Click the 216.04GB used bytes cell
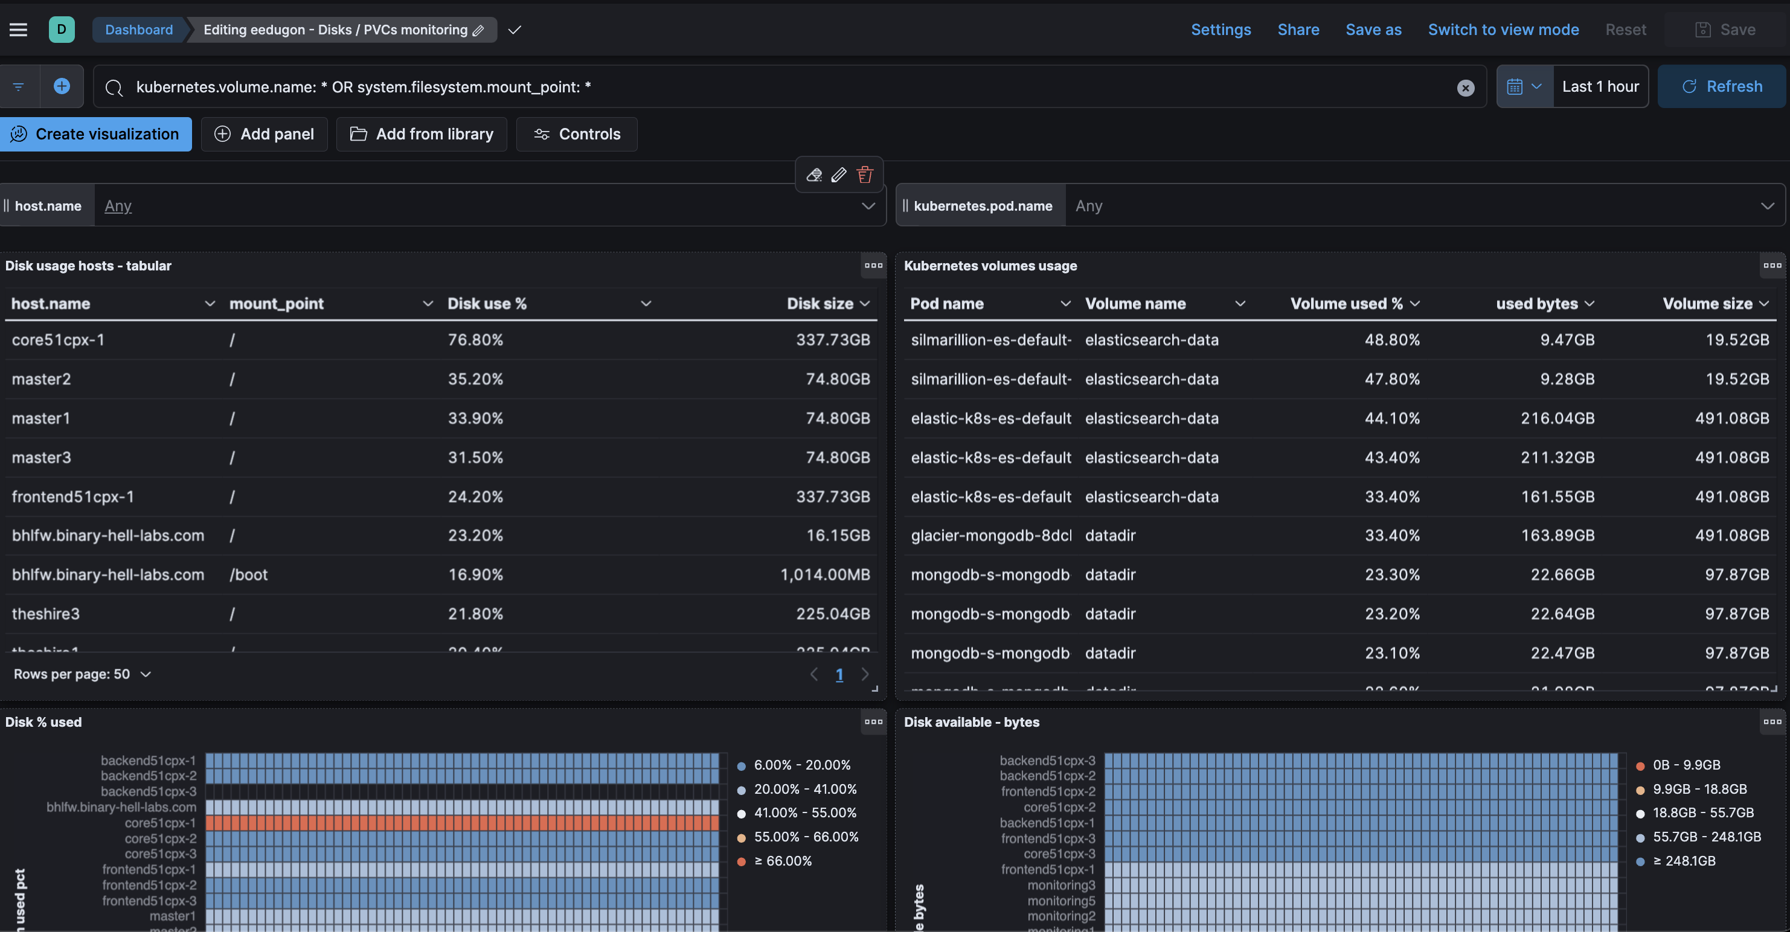The width and height of the screenshot is (1790, 932). click(1557, 418)
